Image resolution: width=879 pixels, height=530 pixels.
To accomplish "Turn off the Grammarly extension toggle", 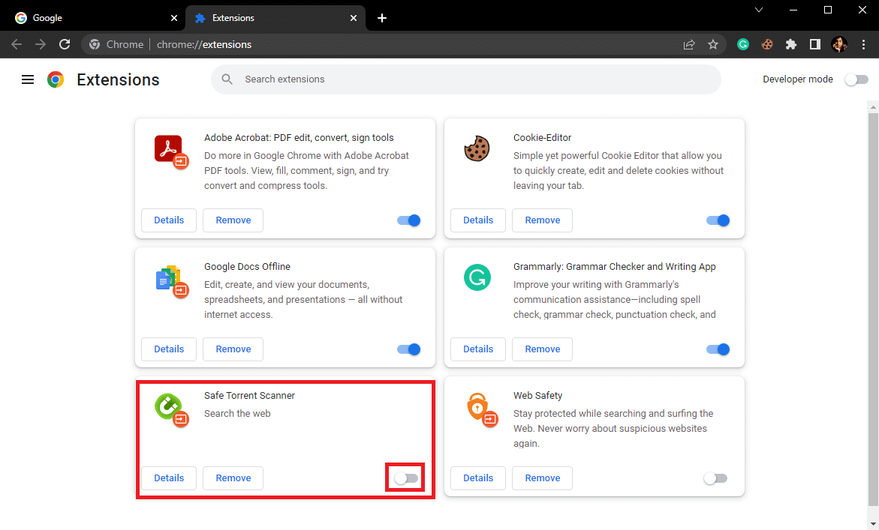I will (x=718, y=349).
